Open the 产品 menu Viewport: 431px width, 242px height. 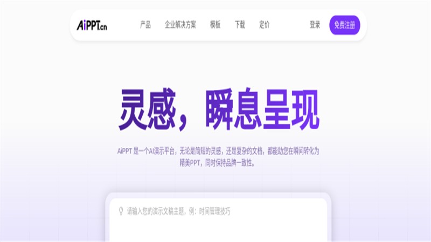tap(145, 25)
